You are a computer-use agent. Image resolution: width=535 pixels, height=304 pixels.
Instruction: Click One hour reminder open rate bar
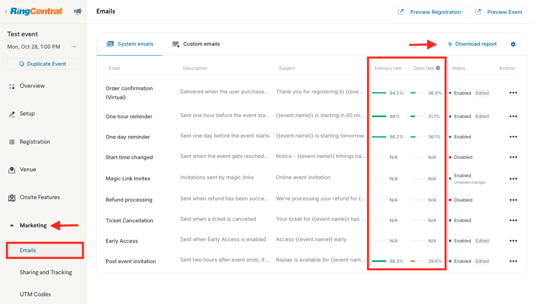(417, 116)
